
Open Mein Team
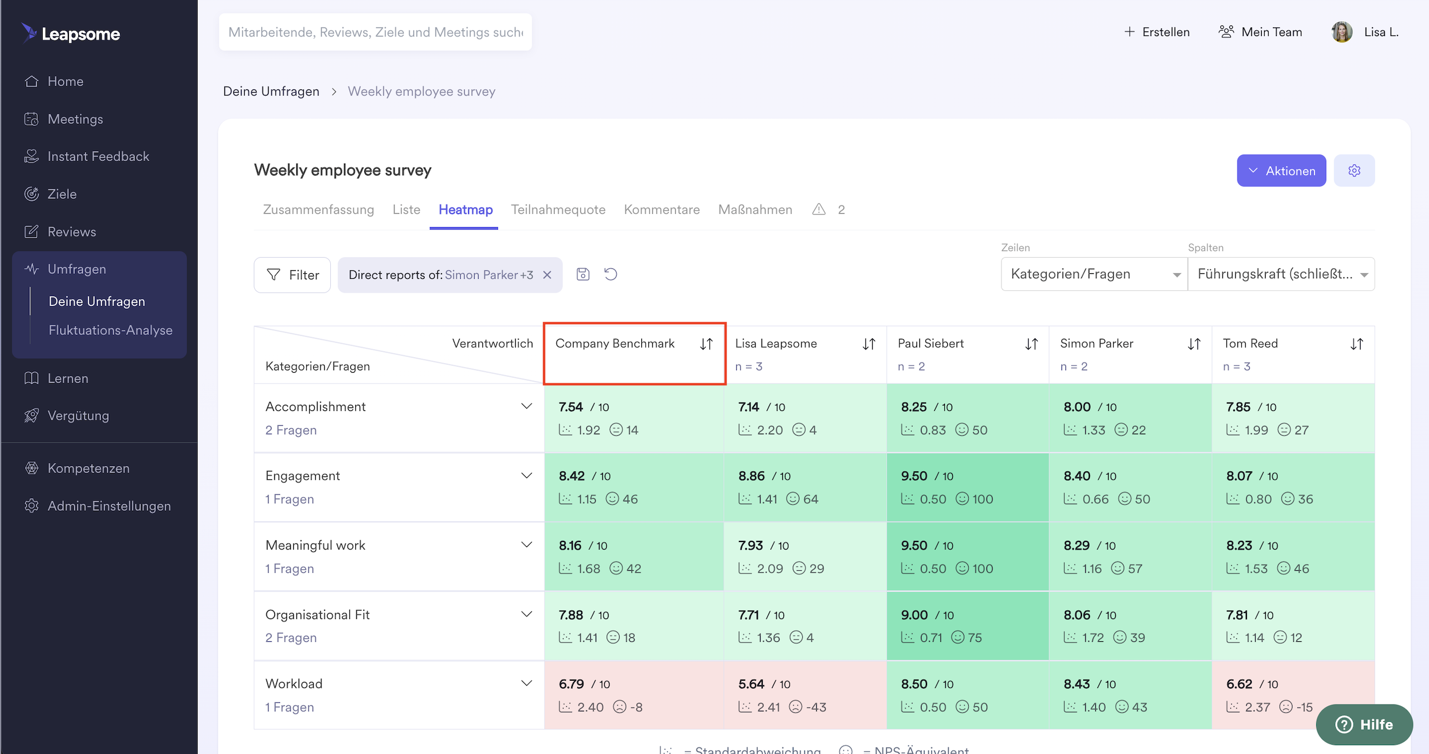tap(1260, 32)
